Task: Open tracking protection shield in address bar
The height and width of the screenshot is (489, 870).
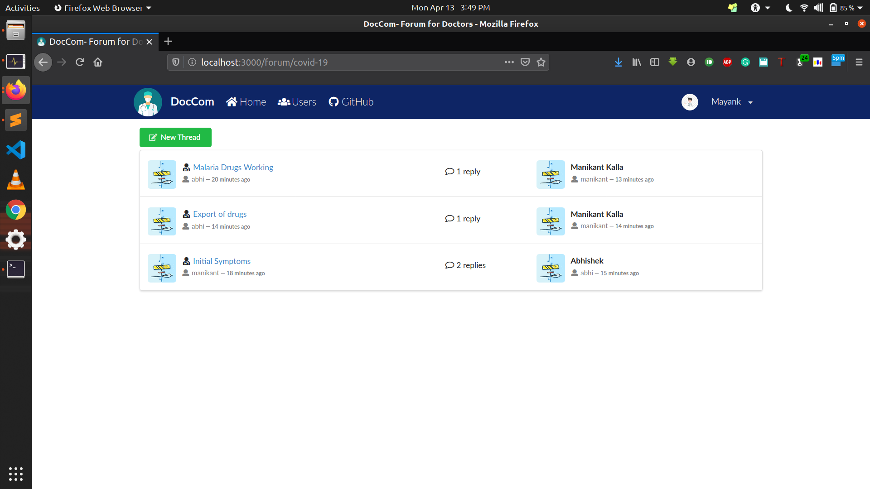Action: point(176,62)
